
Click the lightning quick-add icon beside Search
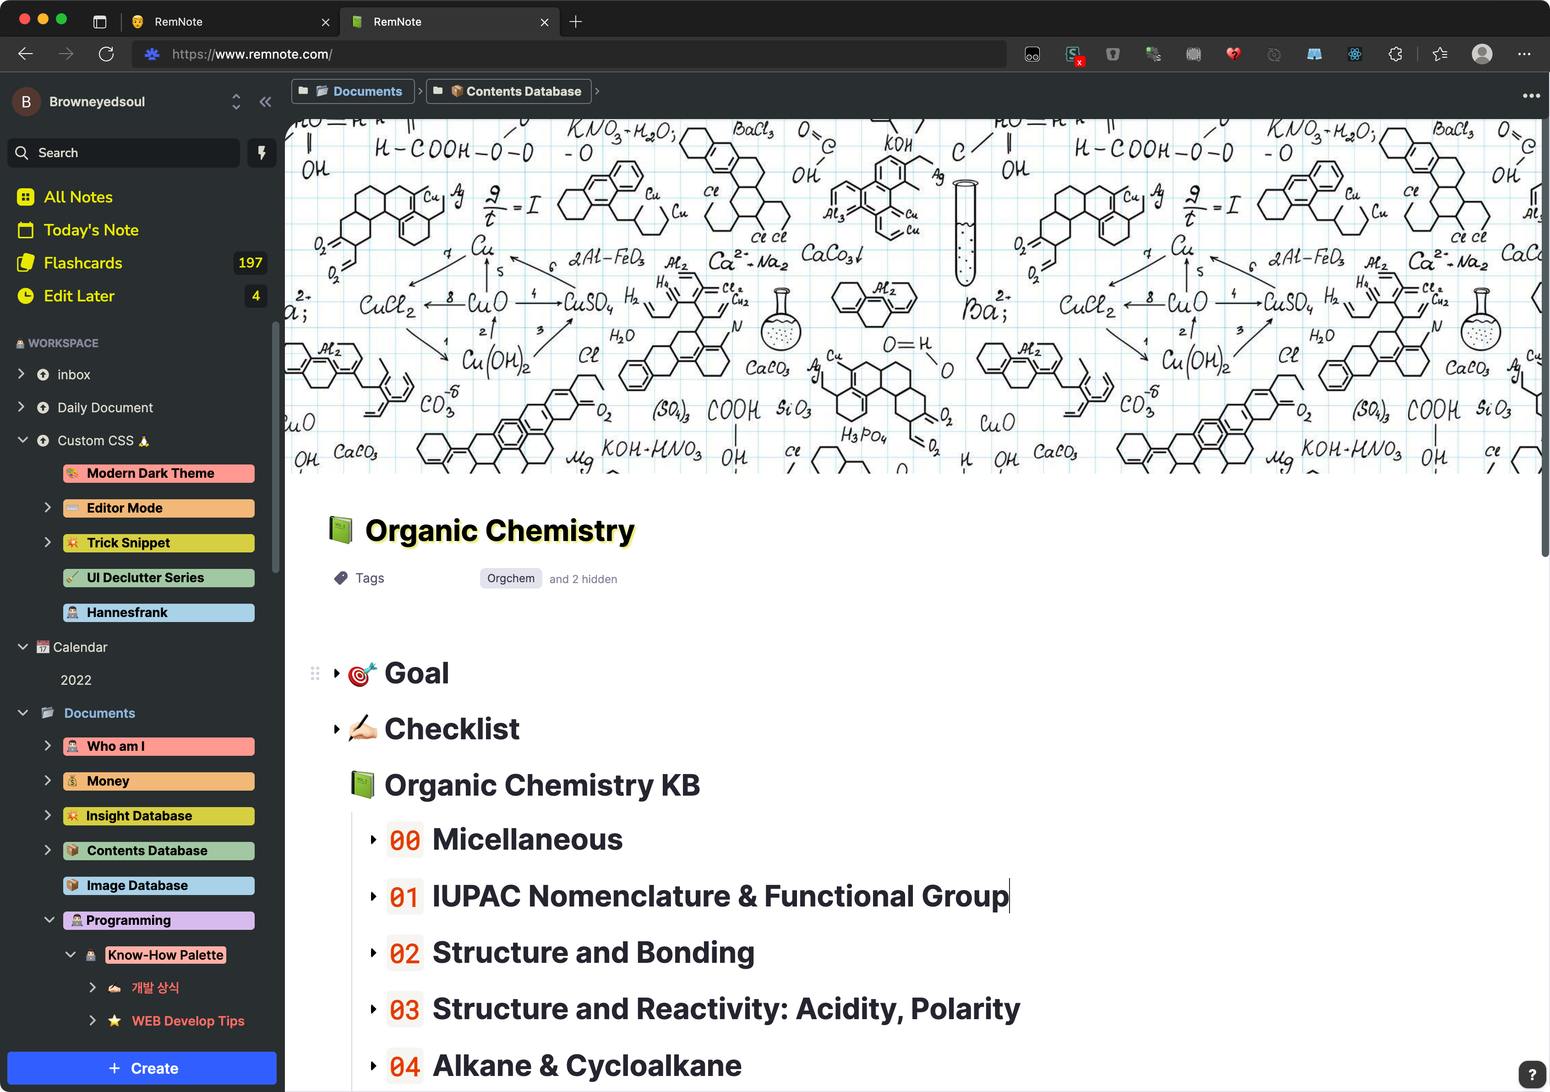pyautogui.click(x=261, y=153)
